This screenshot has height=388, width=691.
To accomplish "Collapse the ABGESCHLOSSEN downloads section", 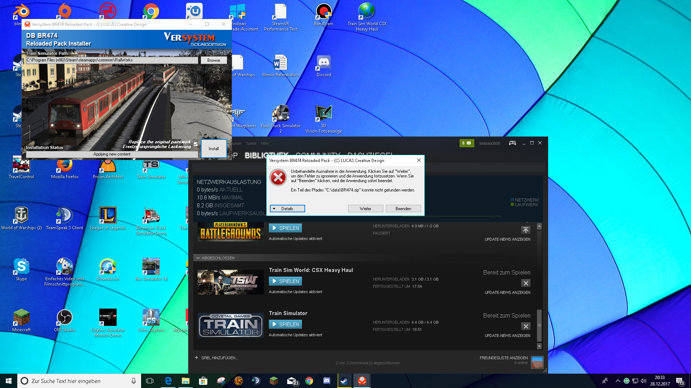I will tap(198, 258).
